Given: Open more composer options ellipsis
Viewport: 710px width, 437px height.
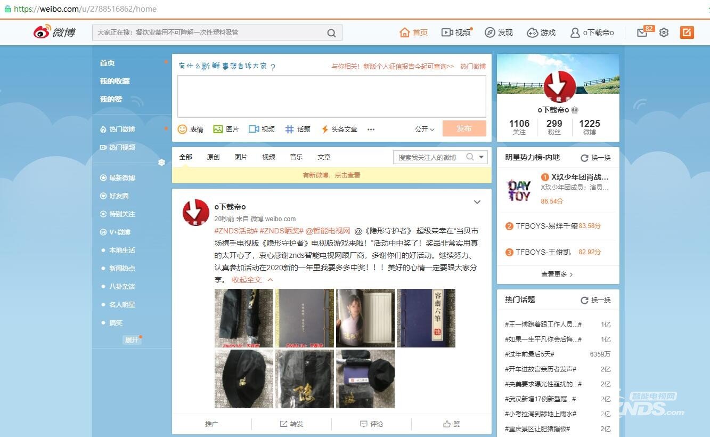Looking at the screenshot, I should (371, 130).
